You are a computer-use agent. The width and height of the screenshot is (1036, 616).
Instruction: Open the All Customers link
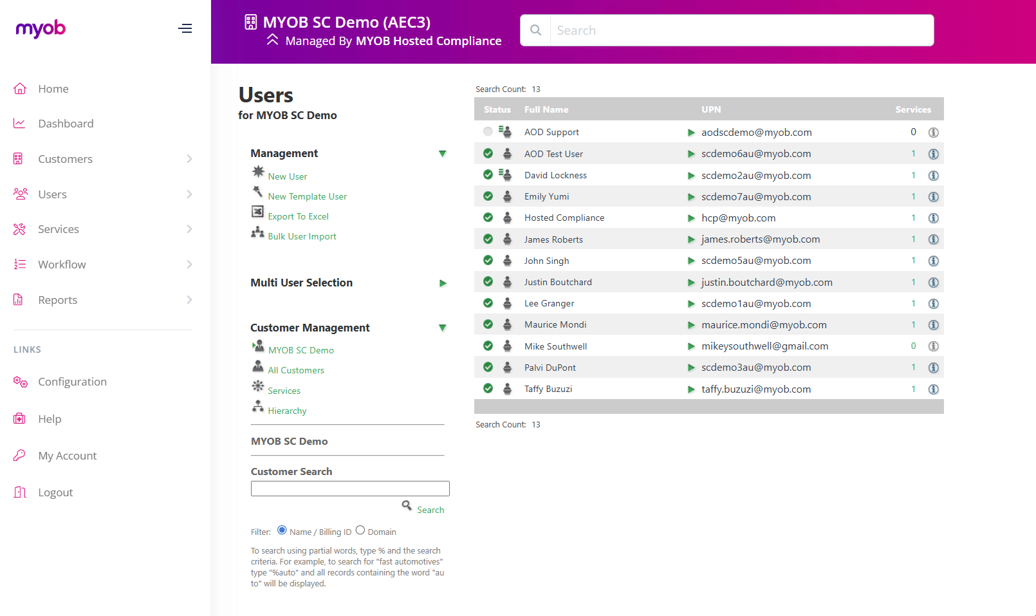point(296,370)
